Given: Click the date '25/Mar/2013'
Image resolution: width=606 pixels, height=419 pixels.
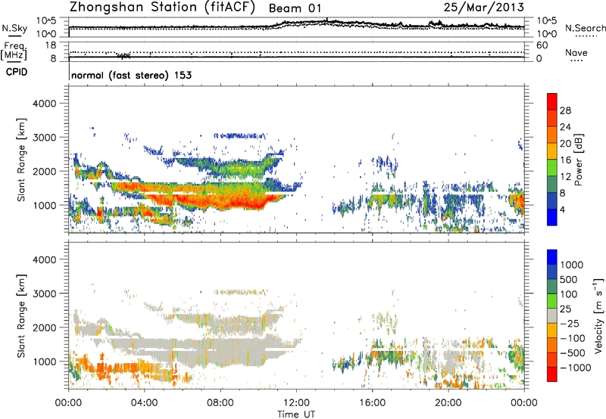Looking at the screenshot, I should click(484, 8).
